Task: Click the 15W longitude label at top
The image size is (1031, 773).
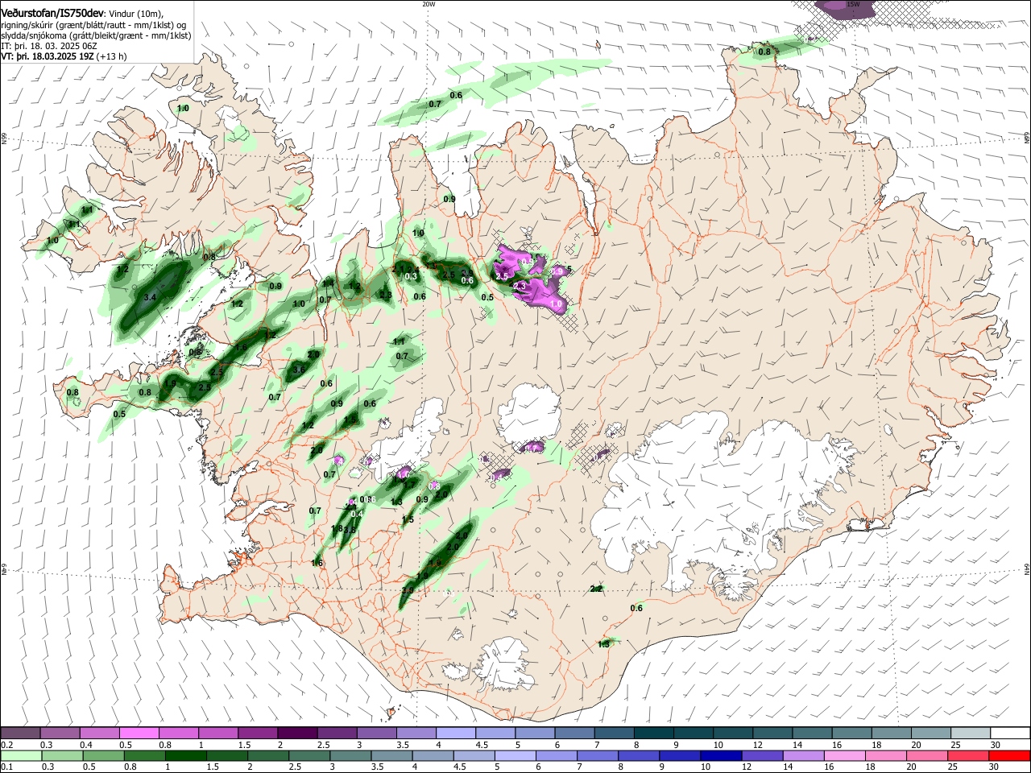Action: [x=854, y=4]
